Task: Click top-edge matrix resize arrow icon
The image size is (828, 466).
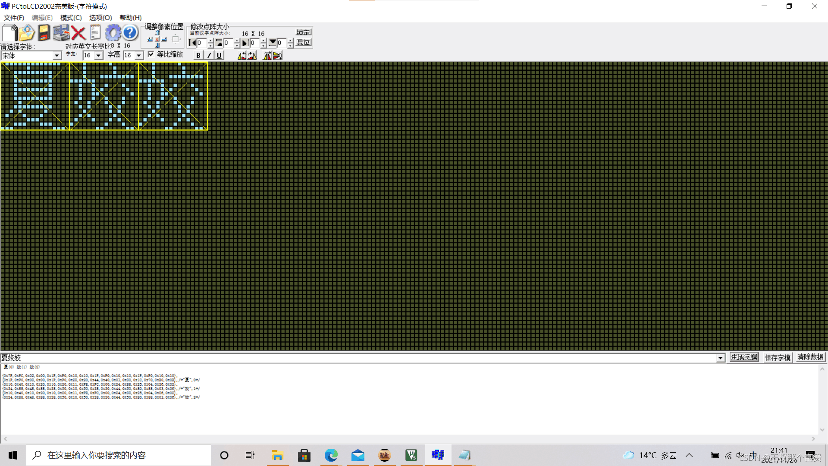Action: click(219, 43)
